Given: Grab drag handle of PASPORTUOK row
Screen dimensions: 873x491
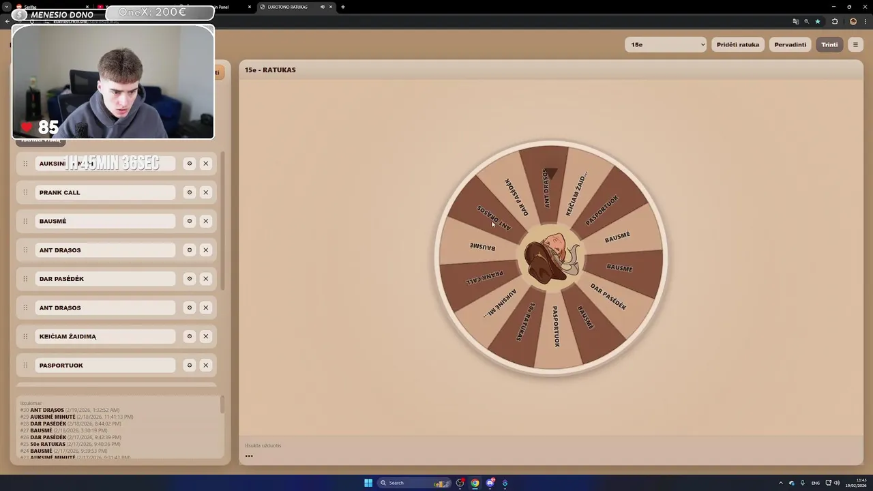Looking at the screenshot, I should 25,366.
